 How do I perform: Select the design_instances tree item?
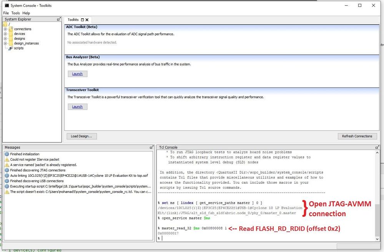pos(27,43)
